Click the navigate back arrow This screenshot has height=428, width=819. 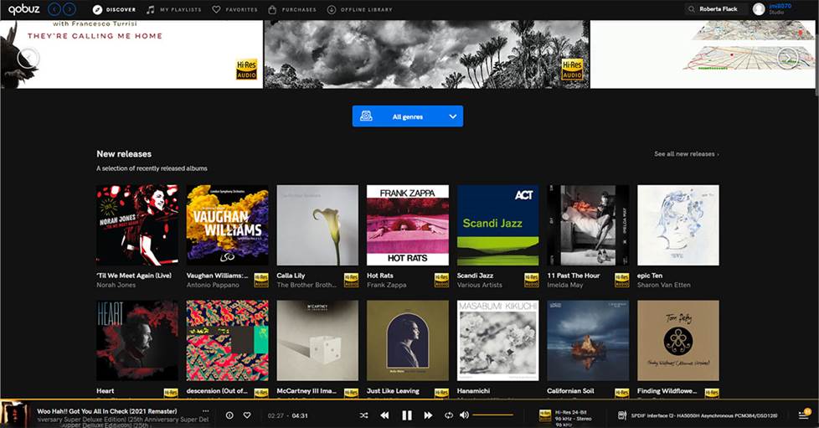coord(54,9)
